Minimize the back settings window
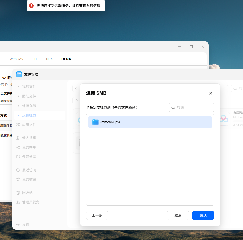The width and height of the screenshot is (243, 240). [180, 47]
